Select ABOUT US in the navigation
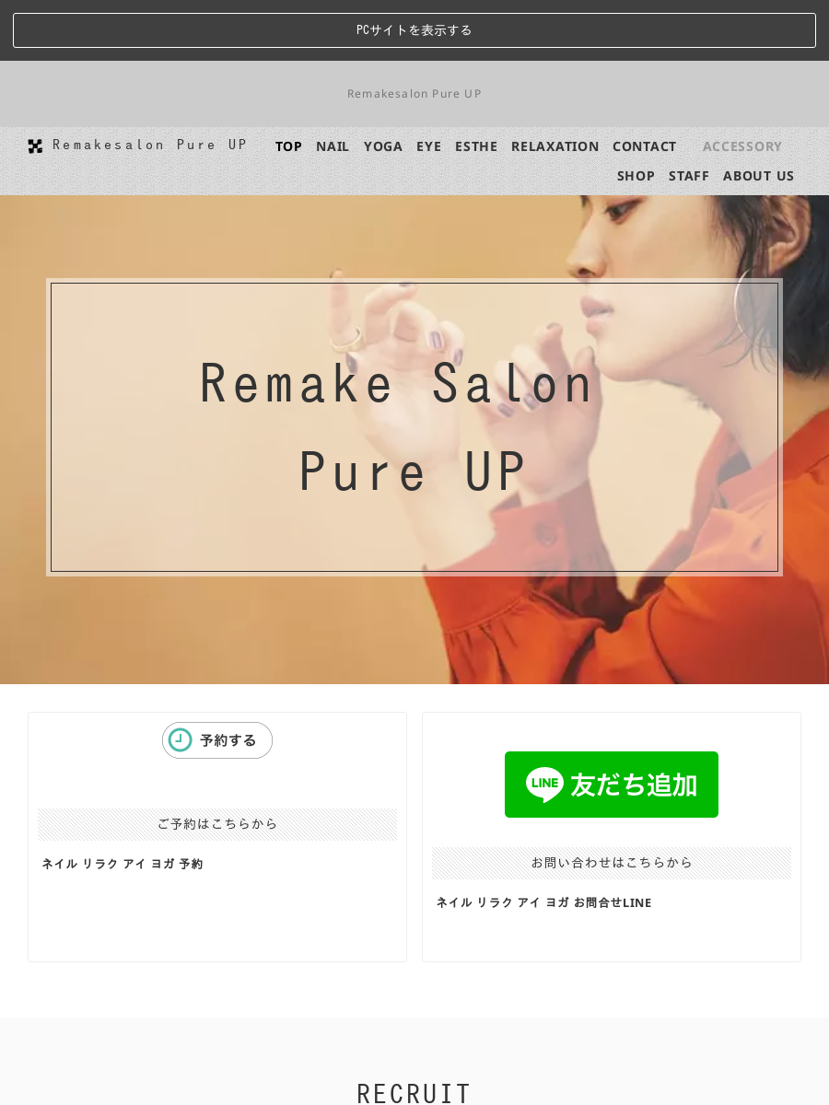This screenshot has height=1105, width=829. 758,176
